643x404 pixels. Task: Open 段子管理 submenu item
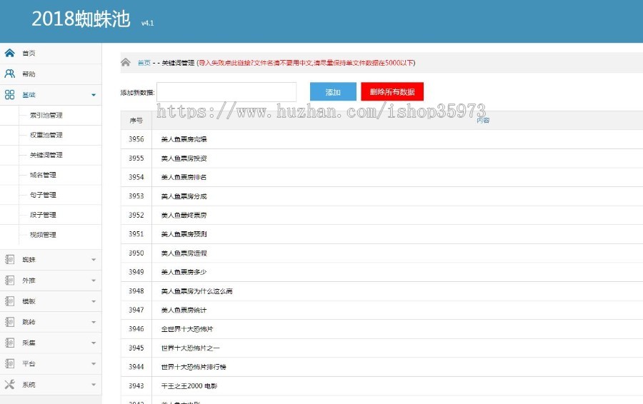(43, 215)
